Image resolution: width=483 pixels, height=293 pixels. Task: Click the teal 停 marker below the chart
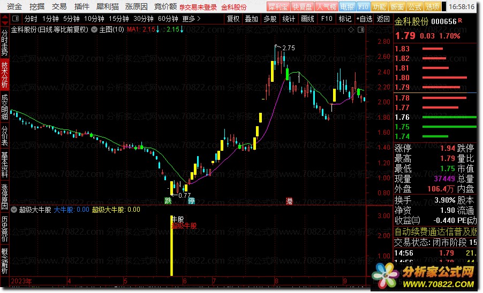(x=191, y=201)
